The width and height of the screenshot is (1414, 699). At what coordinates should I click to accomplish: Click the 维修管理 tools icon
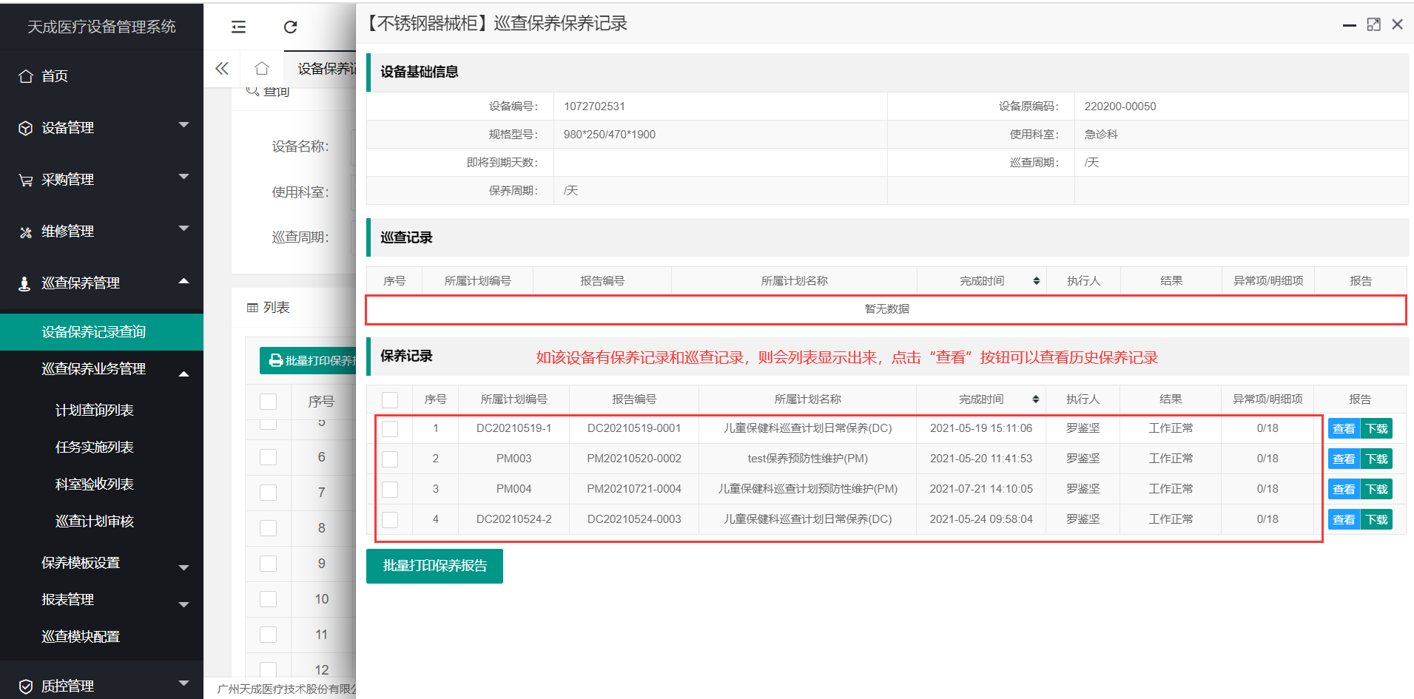(x=26, y=232)
